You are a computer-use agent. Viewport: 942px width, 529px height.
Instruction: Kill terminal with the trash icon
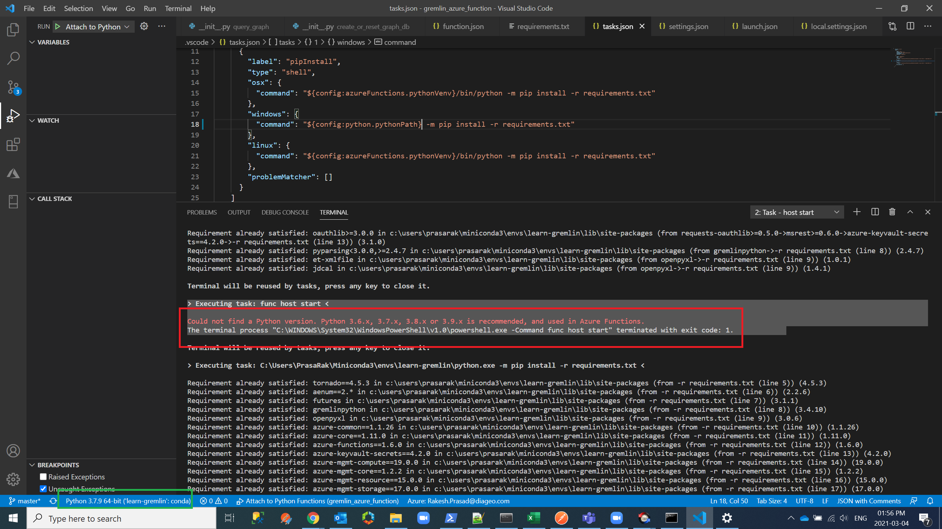(x=892, y=212)
